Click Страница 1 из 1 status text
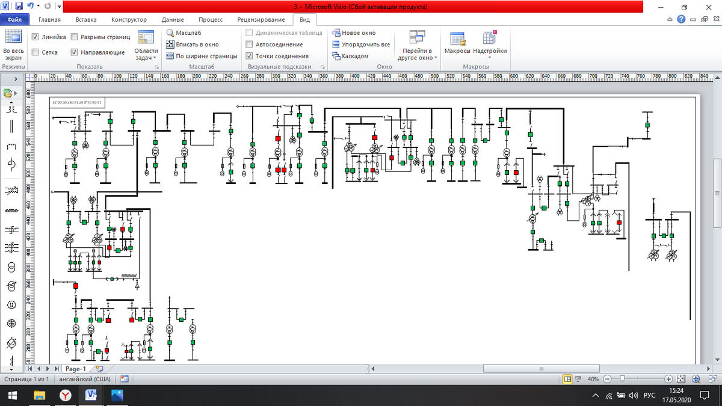 [26, 380]
